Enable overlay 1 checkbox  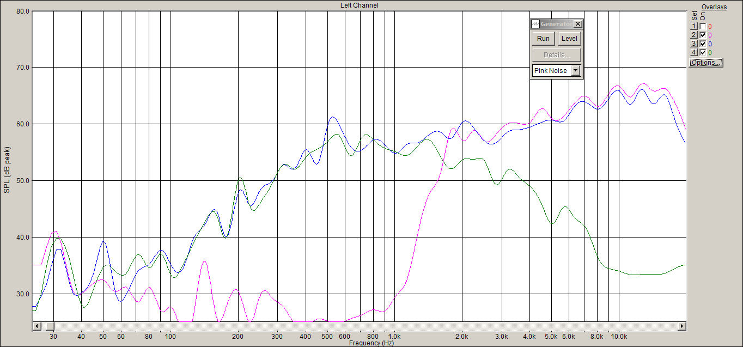point(703,26)
